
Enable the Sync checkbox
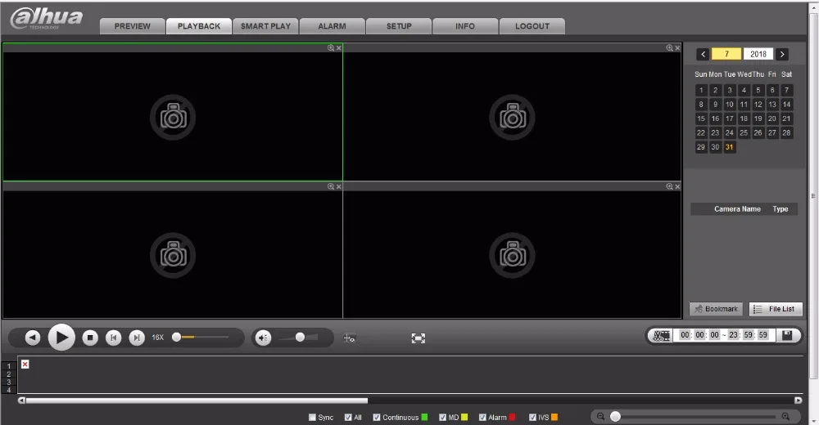click(312, 417)
